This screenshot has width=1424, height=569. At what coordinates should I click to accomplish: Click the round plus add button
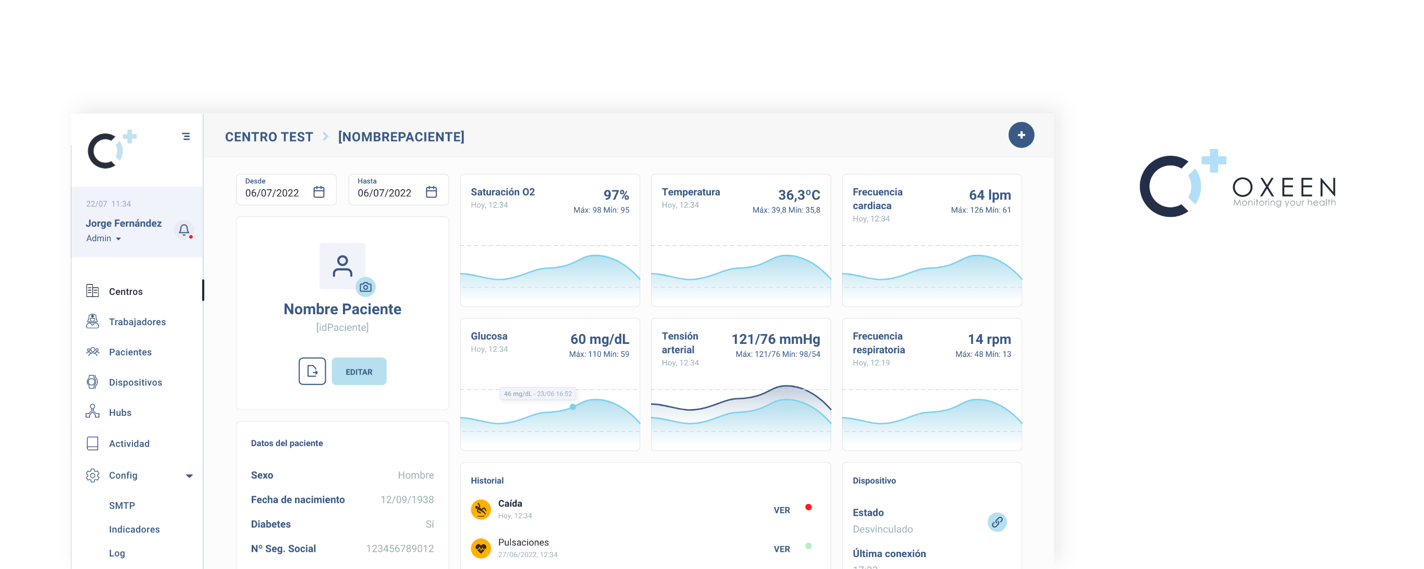point(1021,135)
